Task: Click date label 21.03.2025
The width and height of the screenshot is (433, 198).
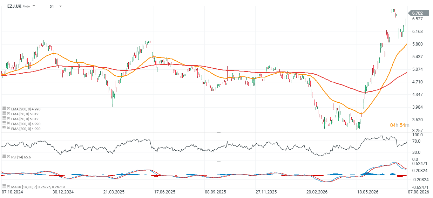Action: point(114,192)
